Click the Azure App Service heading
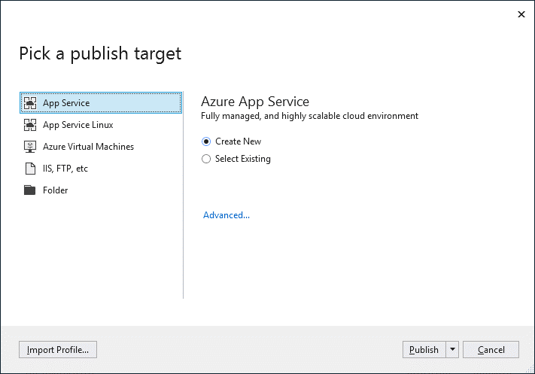 255,102
